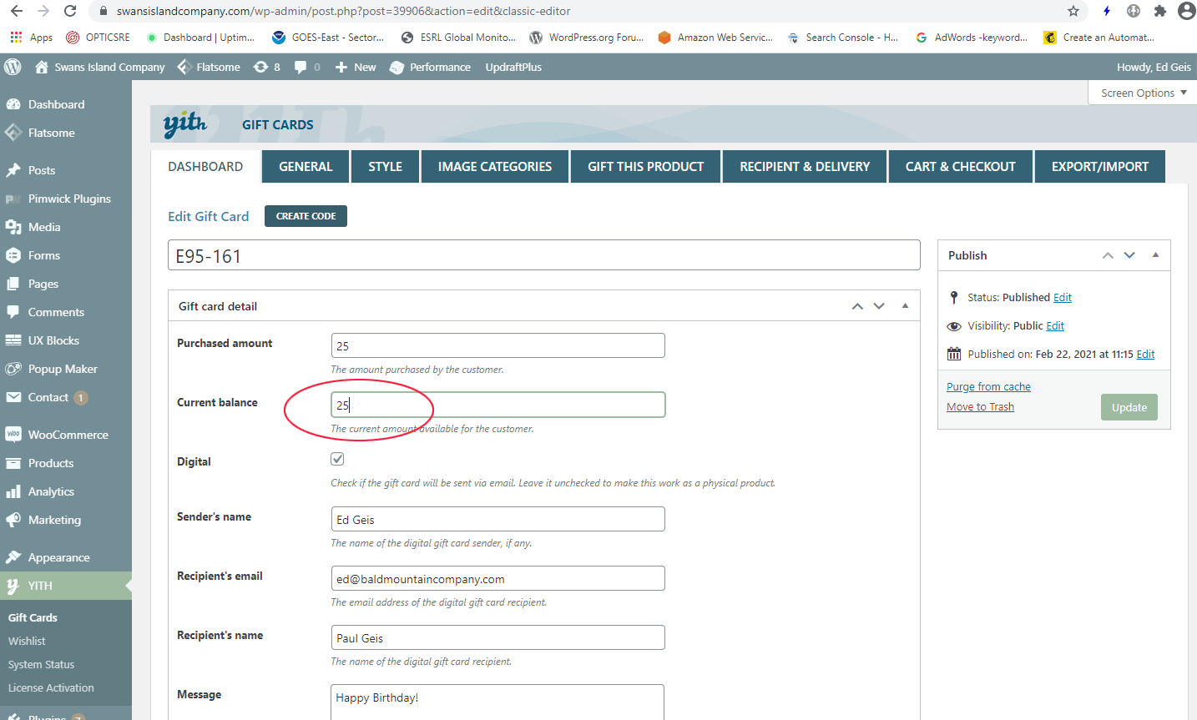Click the browser forward arrow
Screen dimensions: 1197x720
click(43, 11)
